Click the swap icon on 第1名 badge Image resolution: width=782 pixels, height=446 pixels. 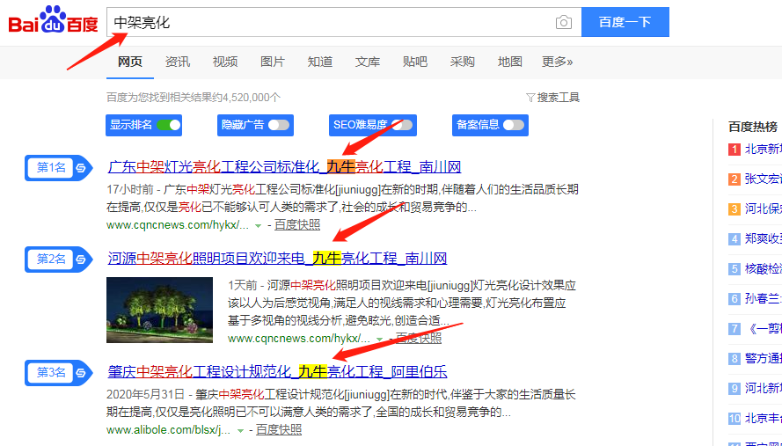81,168
